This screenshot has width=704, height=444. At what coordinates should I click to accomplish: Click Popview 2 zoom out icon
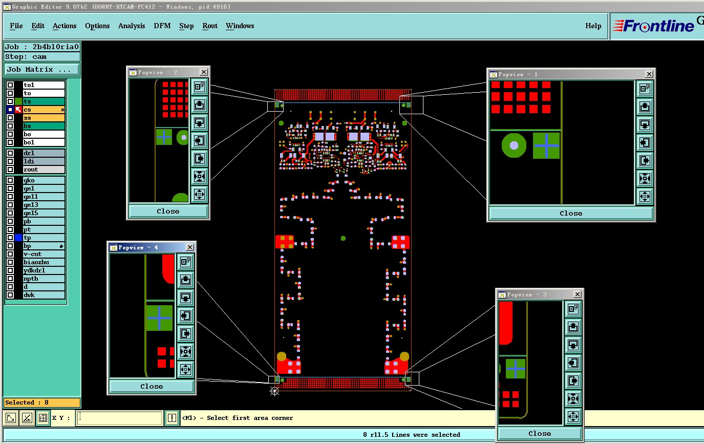[x=199, y=194]
